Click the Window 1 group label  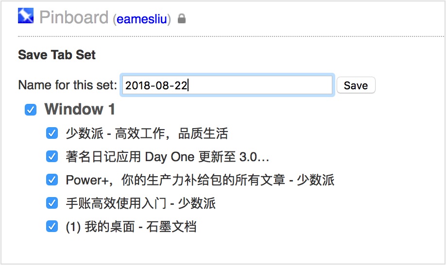click(x=80, y=109)
